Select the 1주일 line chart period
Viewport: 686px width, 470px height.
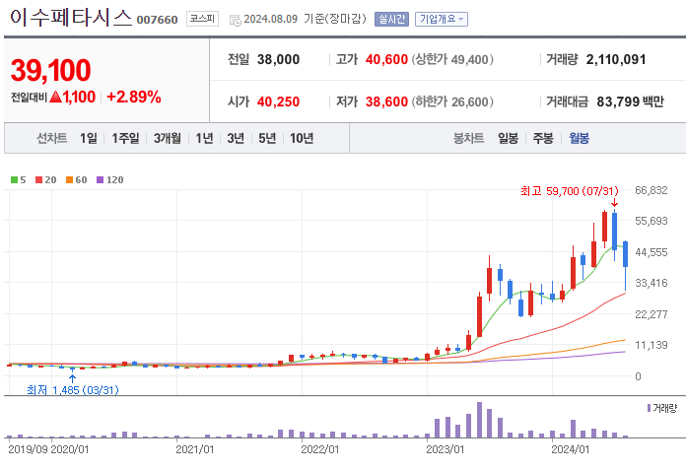[x=125, y=139]
